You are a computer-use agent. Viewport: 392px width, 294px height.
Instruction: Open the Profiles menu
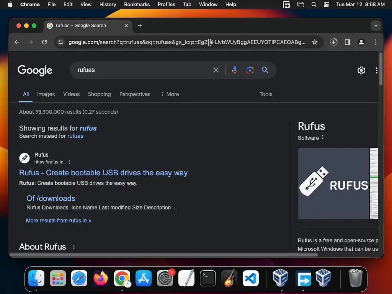(166, 5)
